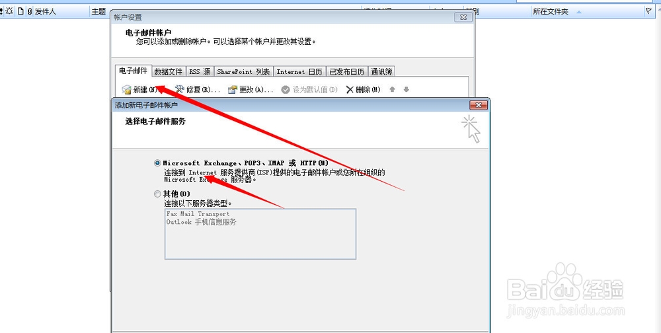This screenshot has height=333, width=661.
Task: Close the 帐户设置 dialog
Action: (463, 17)
